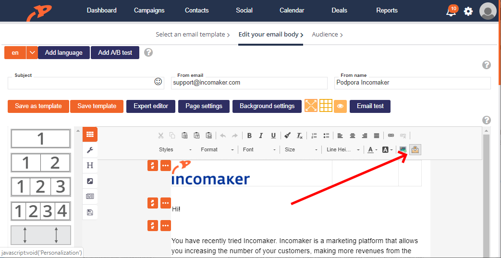Open the Format dropdown
Image resolution: width=501 pixels, height=258 pixels.
[x=217, y=149]
